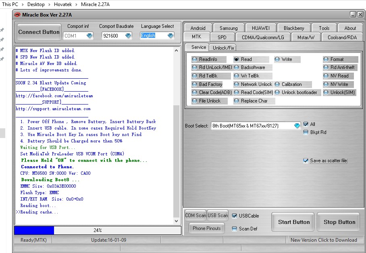
Task: Open the Coolsand/RDA tab
Action: pyautogui.click(x=342, y=38)
